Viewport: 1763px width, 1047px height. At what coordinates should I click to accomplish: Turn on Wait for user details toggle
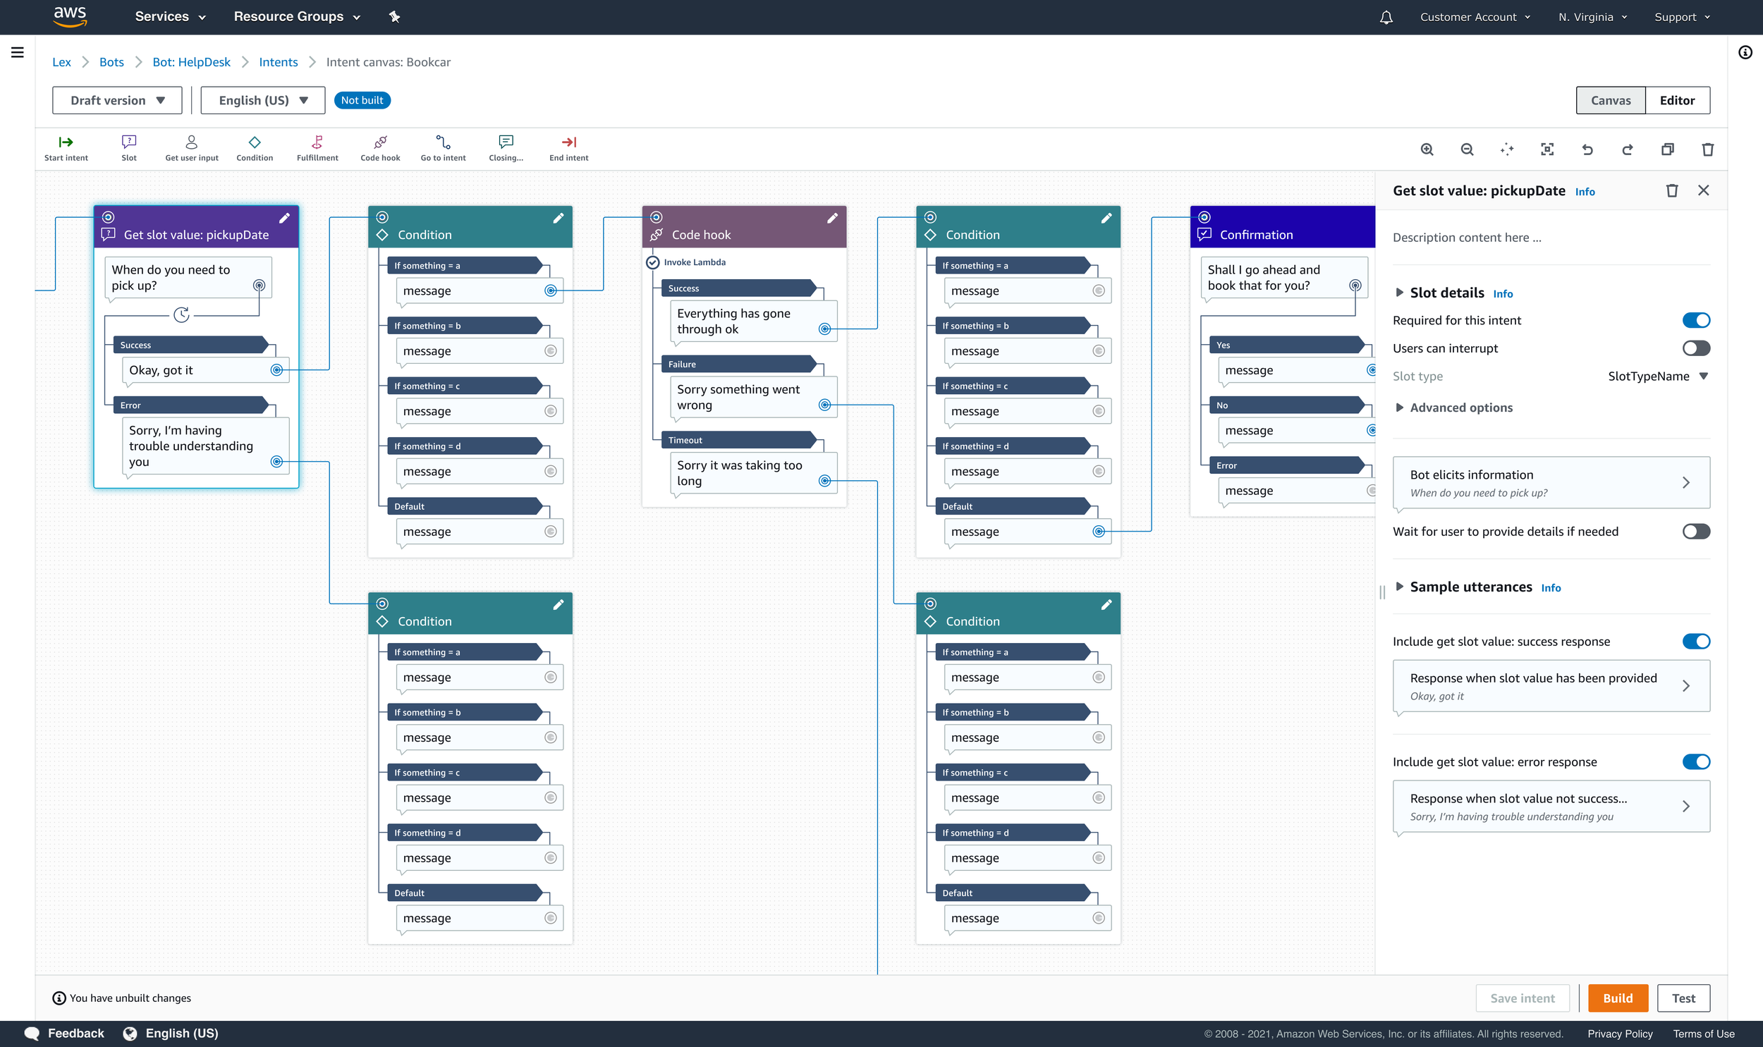[x=1695, y=532]
